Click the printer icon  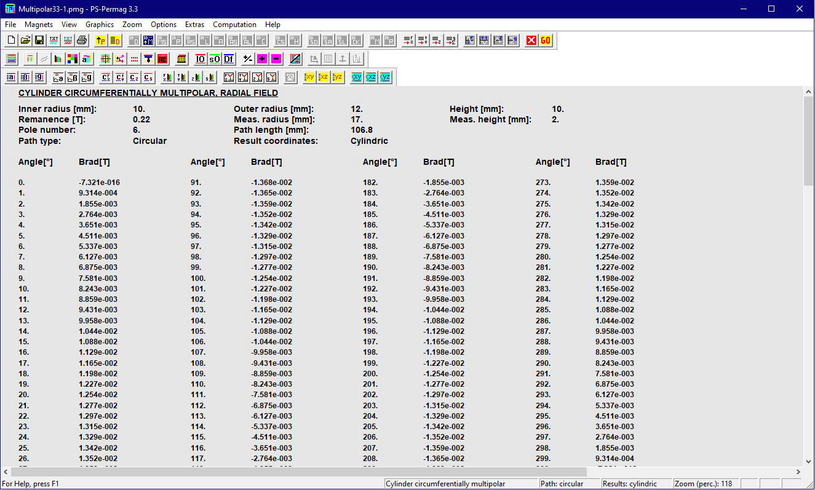click(x=82, y=41)
